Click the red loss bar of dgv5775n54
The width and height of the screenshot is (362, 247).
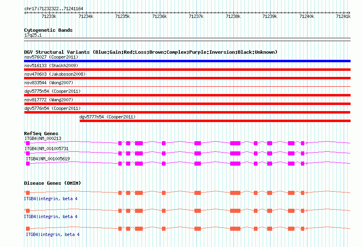tap(187, 95)
